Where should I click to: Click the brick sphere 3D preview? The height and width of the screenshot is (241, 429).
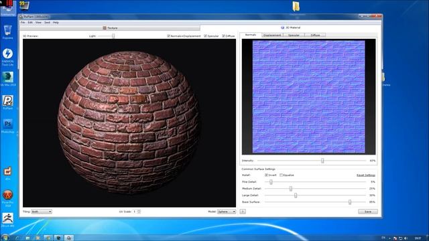pyautogui.click(x=129, y=123)
